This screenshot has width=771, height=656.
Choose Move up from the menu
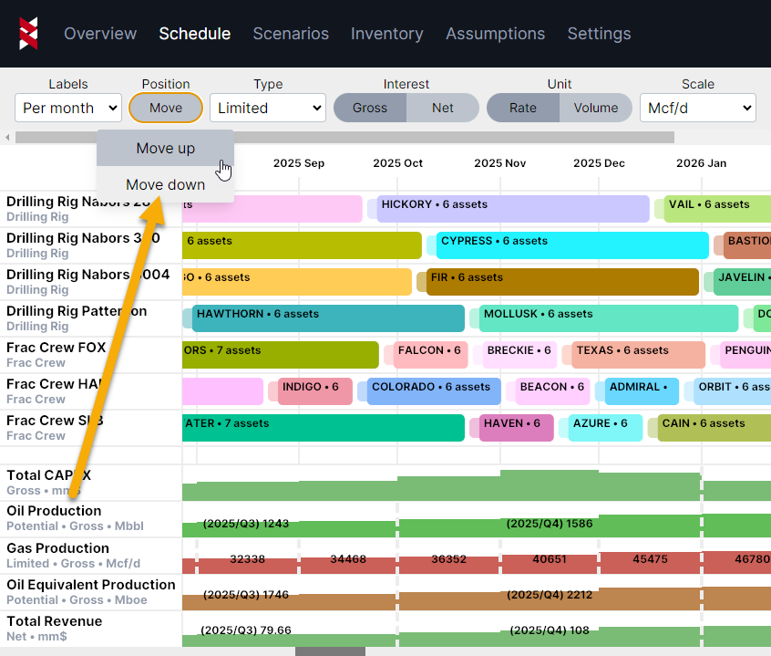165,148
